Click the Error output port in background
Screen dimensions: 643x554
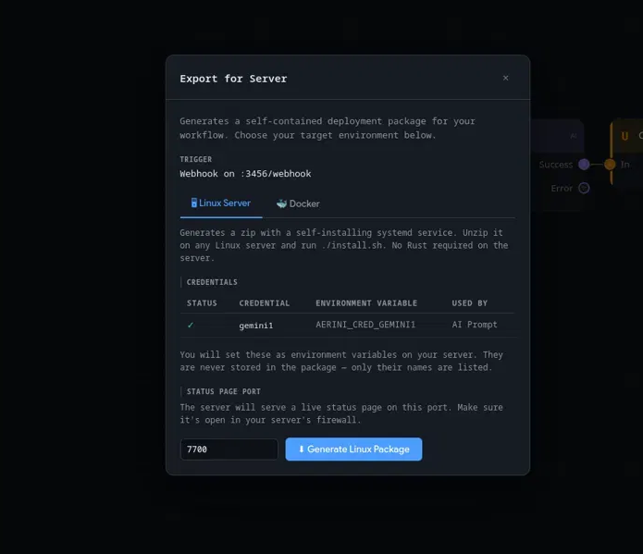584,189
